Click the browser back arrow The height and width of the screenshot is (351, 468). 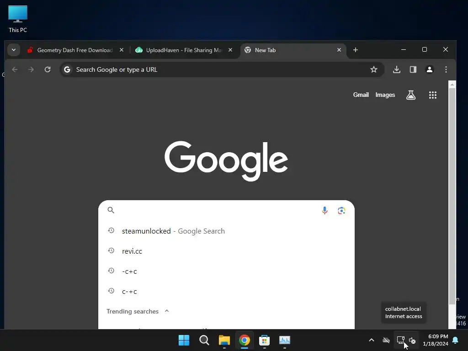pyautogui.click(x=15, y=69)
